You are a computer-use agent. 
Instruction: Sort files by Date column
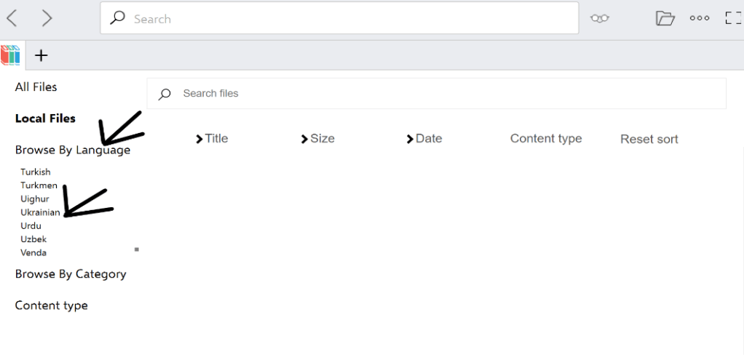point(424,139)
